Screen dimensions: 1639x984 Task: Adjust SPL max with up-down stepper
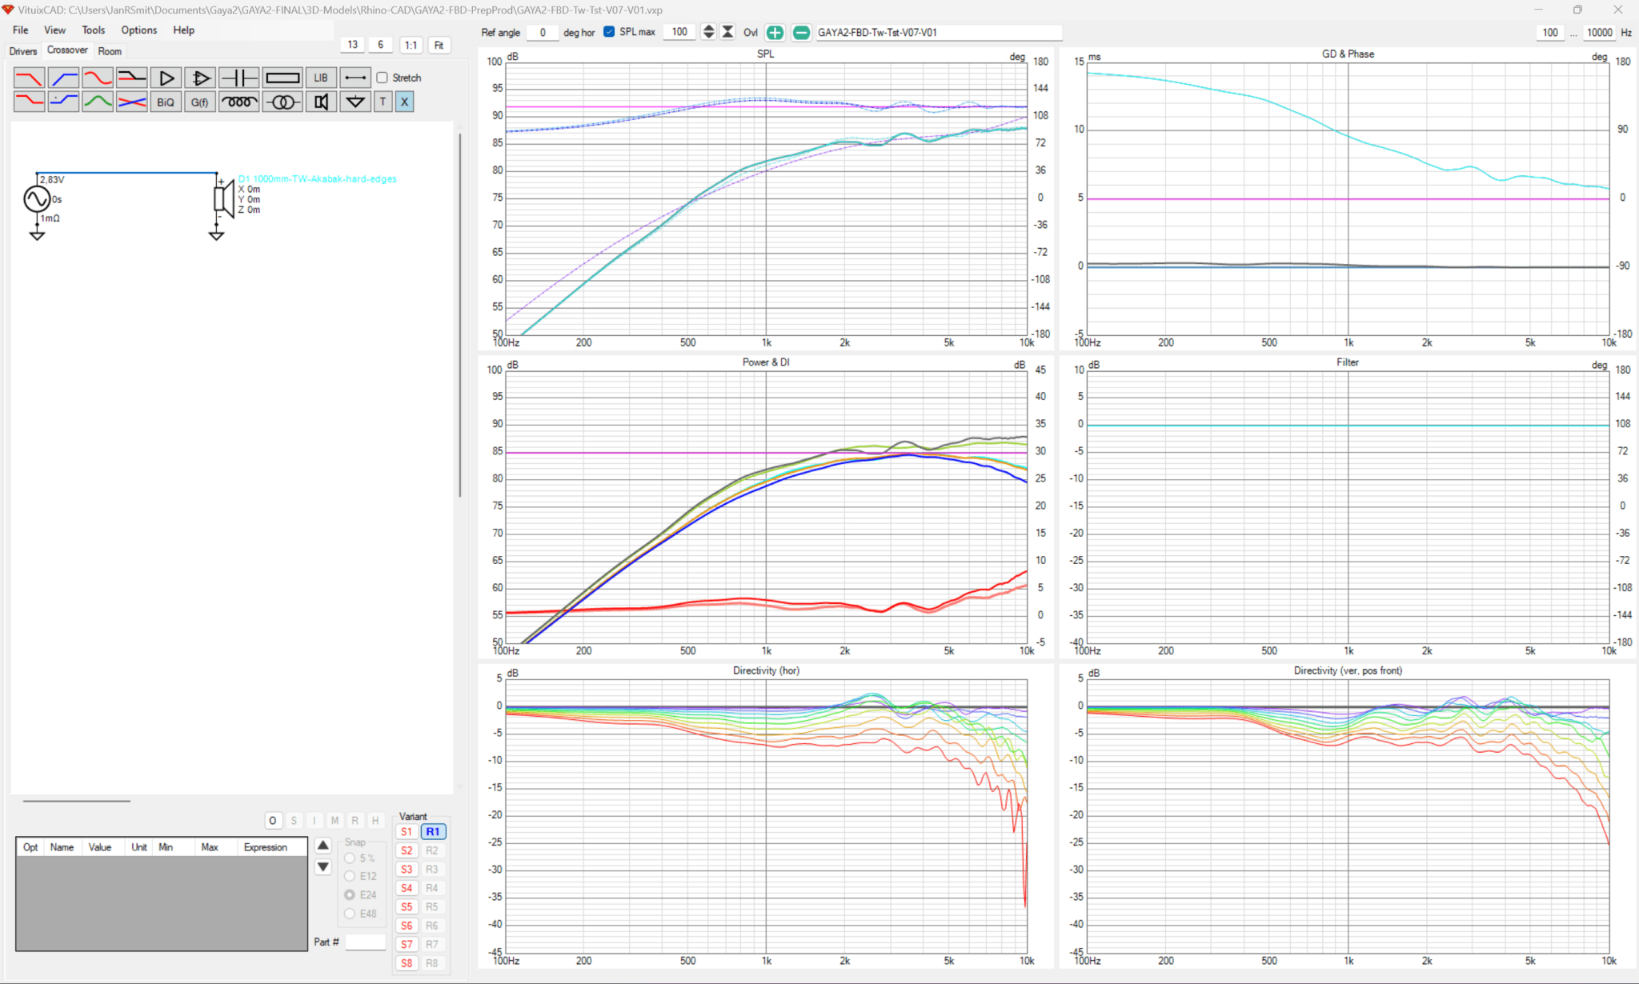coord(708,32)
